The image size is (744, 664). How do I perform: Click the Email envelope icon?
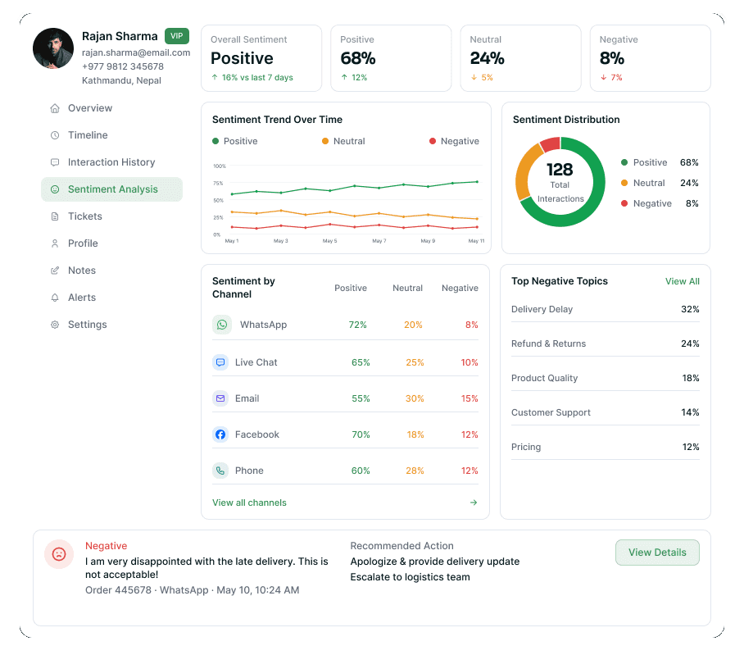[220, 398]
